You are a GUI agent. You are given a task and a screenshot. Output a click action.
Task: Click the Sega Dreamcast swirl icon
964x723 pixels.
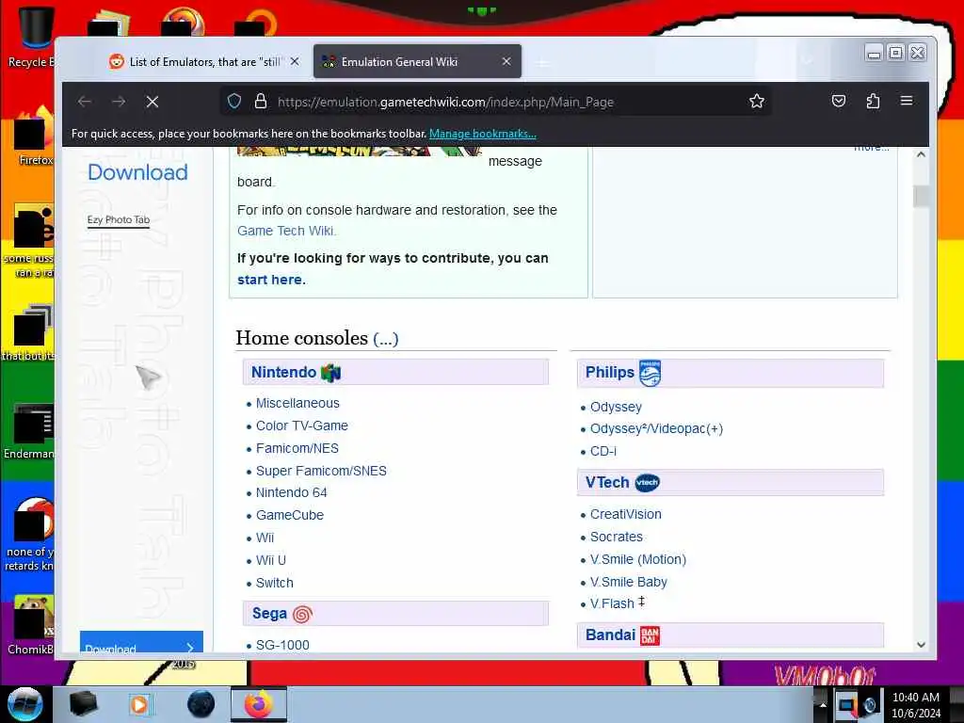(302, 614)
